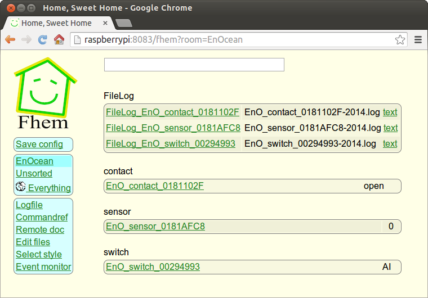Image resolution: width=428 pixels, height=298 pixels.
Task: Go to the browser home page icon
Action: [x=59, y=39]
